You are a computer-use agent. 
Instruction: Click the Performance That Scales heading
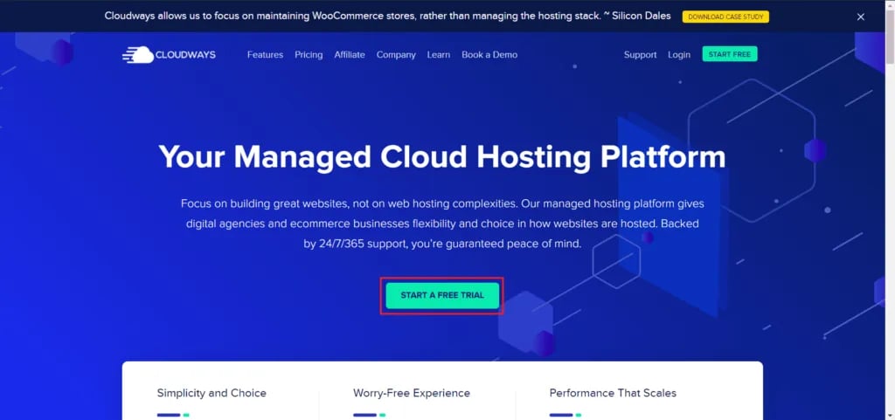pos(613,393)
